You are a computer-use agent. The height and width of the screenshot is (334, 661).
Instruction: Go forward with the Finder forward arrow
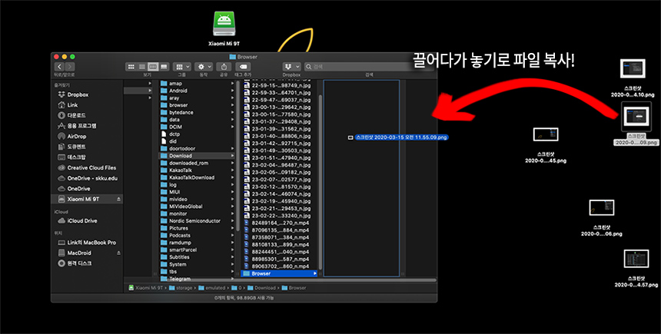(70, 67)
